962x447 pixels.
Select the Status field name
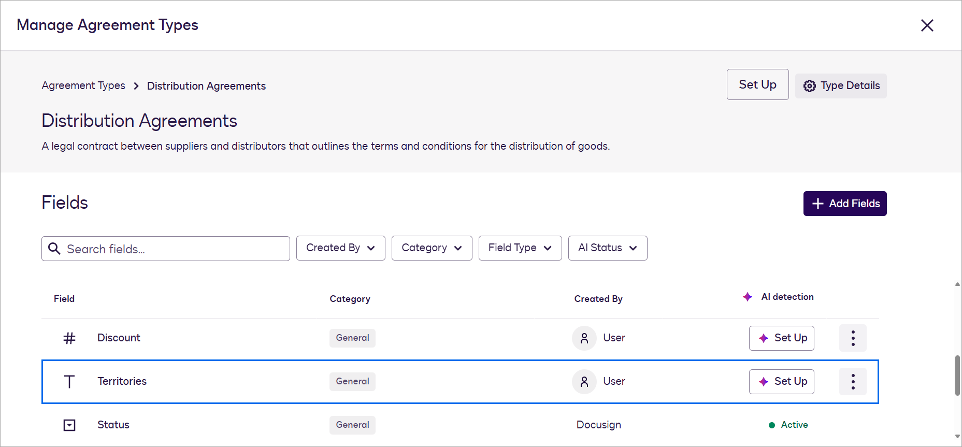(113, 425)
